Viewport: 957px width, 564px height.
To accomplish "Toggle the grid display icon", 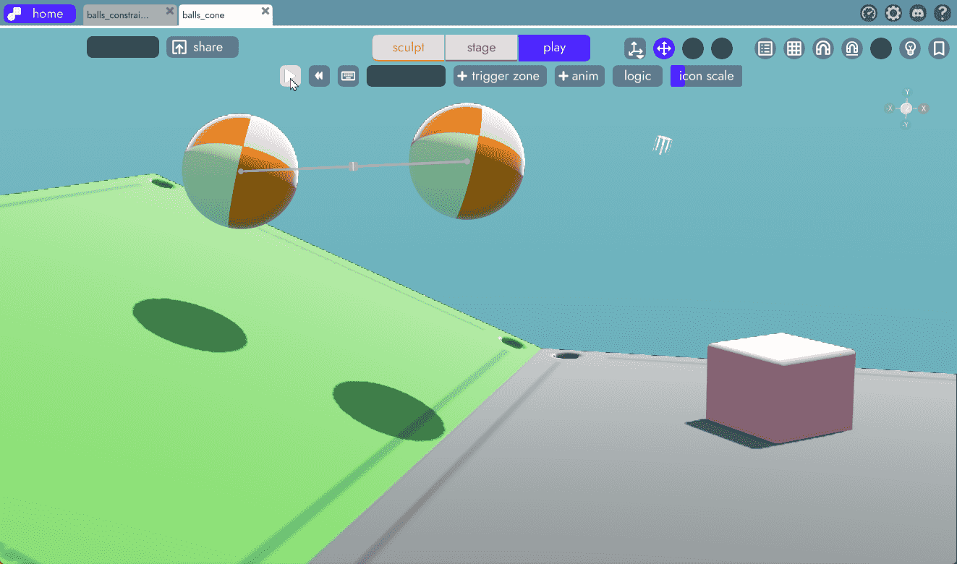I will pyautogui.click(x=794, y=48).
